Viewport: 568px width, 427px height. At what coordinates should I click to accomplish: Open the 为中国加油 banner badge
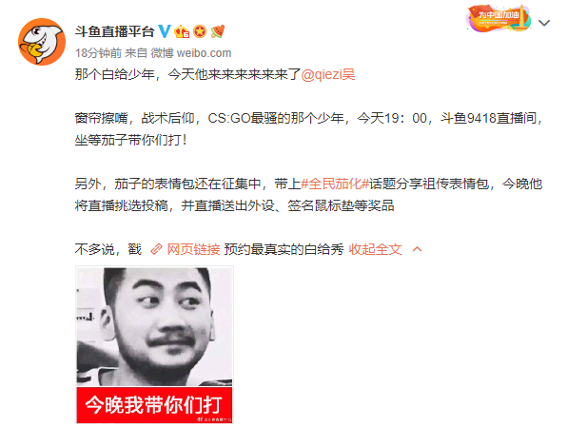pos(499,18)
